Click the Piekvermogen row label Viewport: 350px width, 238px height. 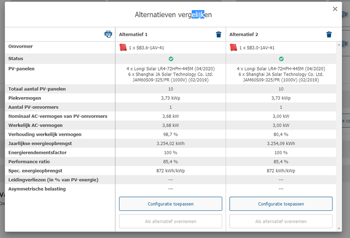coord(24,98)
